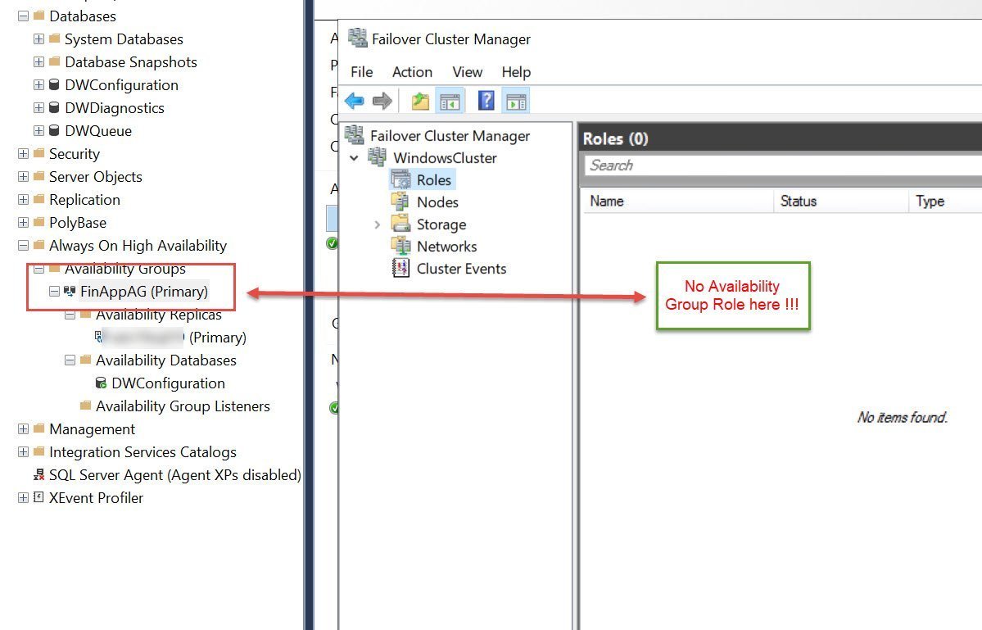The height and width of the screenshot is (630, 982).
Task: Collapse the Databases node
Action: [x=23, y=16]
